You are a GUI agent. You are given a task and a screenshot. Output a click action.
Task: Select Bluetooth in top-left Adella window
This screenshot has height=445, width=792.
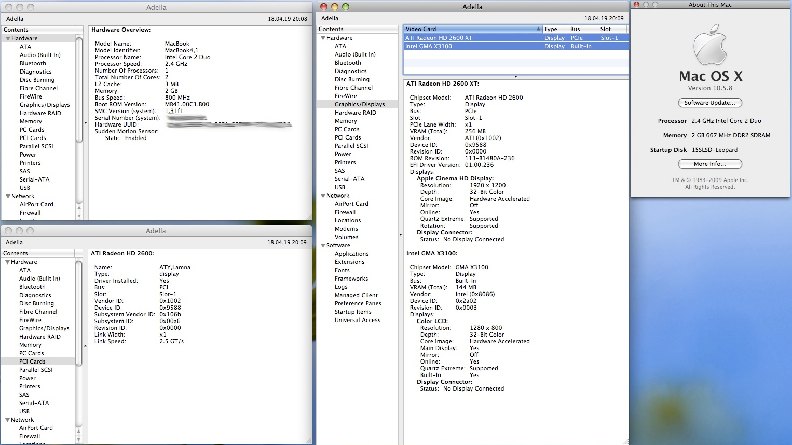[x=33, y=63]
